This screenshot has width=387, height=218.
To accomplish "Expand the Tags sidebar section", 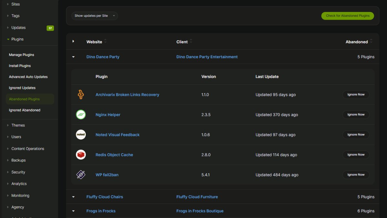I will click(8, 16).
